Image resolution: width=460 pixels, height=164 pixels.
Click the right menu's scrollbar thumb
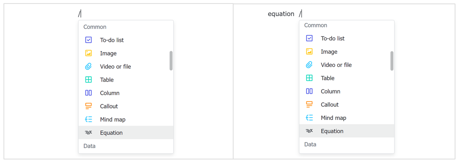point(392,61)
